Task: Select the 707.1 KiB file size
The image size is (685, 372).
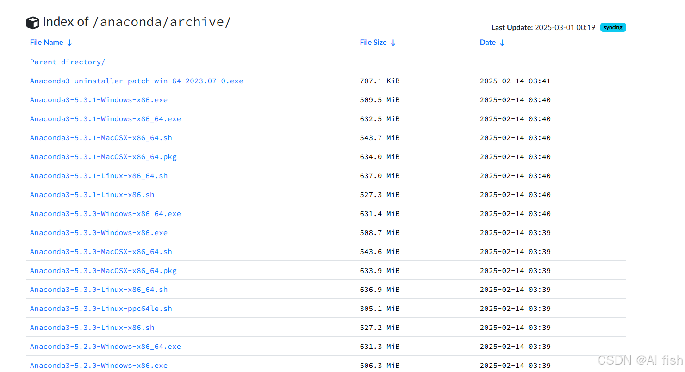Action: (x=380, y=81)
